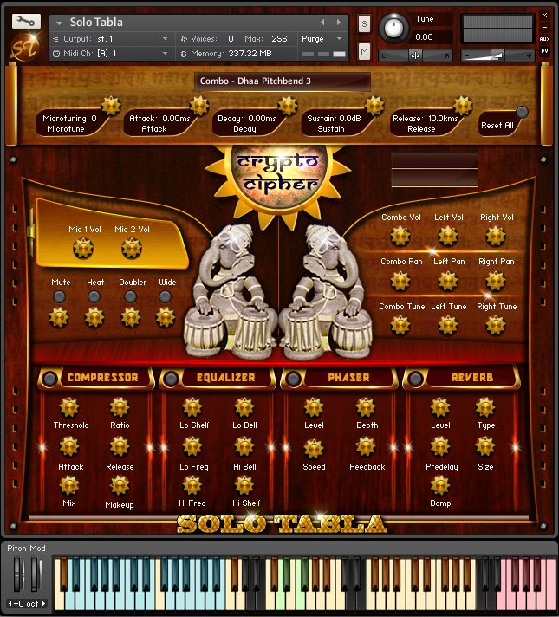The width and height of the screenshot is (559, 617).
Task: Click the Combo Pan knob
Action: pos(400,281)
